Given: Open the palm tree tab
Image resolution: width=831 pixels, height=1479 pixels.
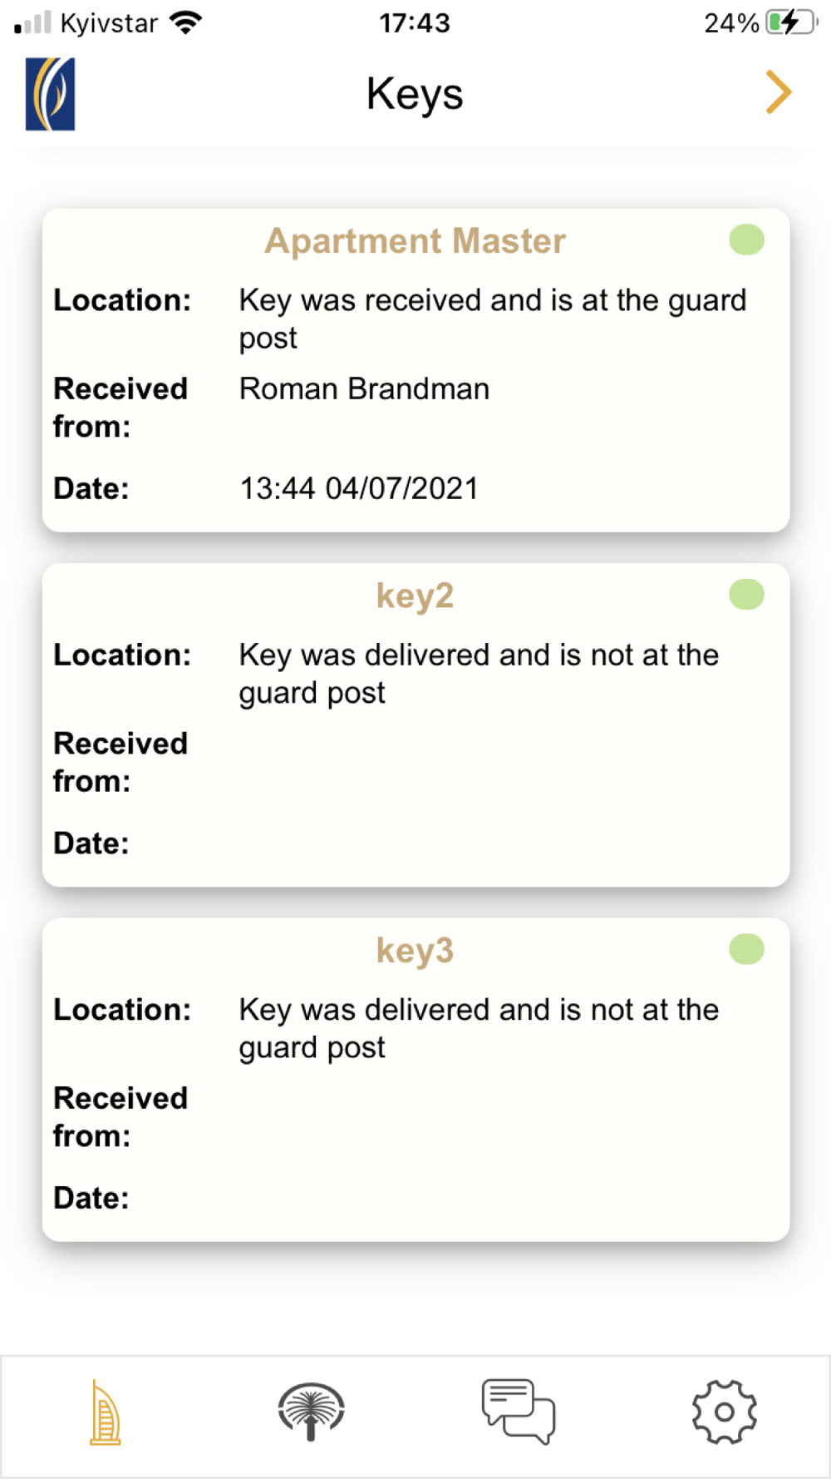Looking at the screenshot, I should point(311,1412).
